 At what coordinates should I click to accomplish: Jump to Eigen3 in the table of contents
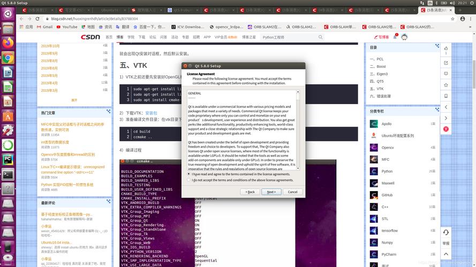point(379,74)
